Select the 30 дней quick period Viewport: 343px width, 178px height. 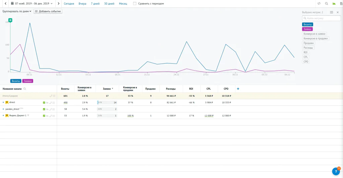pyautogui.click(x=109, y=3)
